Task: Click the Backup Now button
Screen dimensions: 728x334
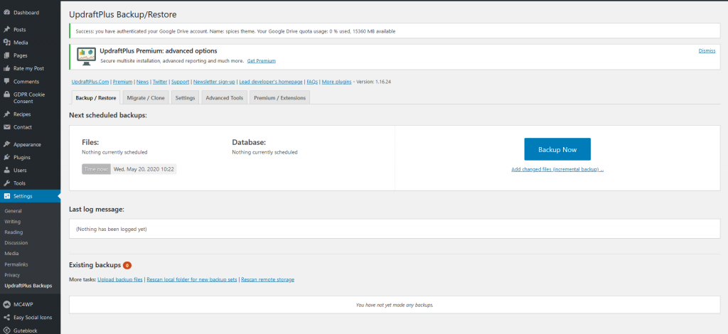Action: (557, 149)
